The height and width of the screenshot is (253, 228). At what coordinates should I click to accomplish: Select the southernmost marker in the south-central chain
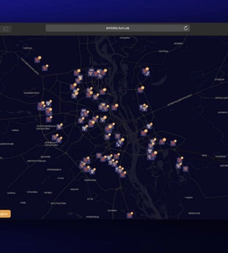[123, 175]
